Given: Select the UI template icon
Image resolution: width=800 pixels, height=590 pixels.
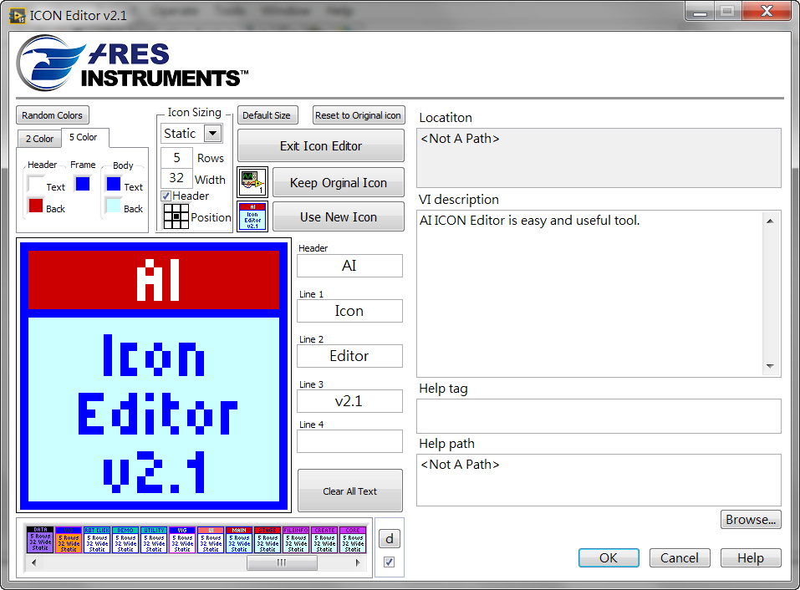Looking at the screenshot, I should point(211,540).
